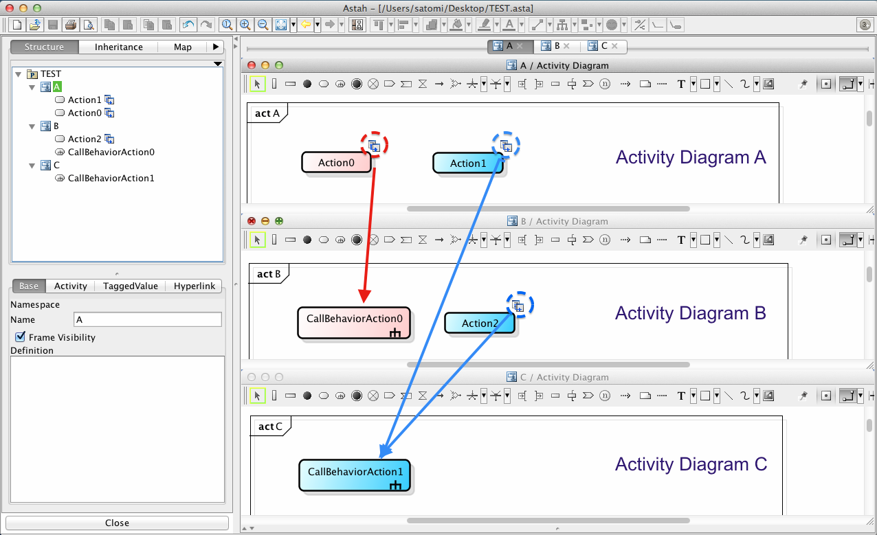
Task: Click the Print icon in main toolbar
Action: [70, 25]
